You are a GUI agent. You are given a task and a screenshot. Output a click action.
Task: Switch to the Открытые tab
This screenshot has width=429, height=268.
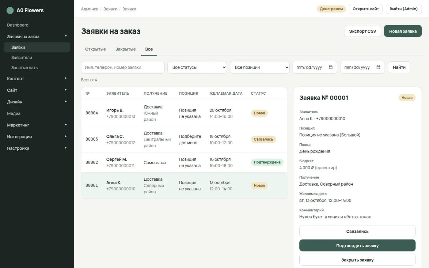point(95,49)
